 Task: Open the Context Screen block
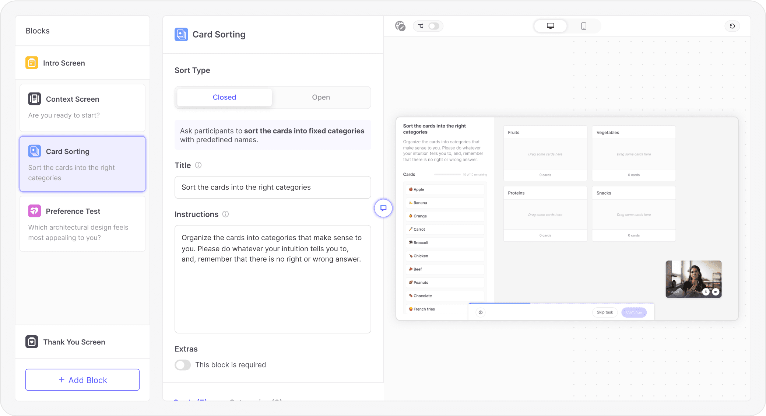coord(82,107)
